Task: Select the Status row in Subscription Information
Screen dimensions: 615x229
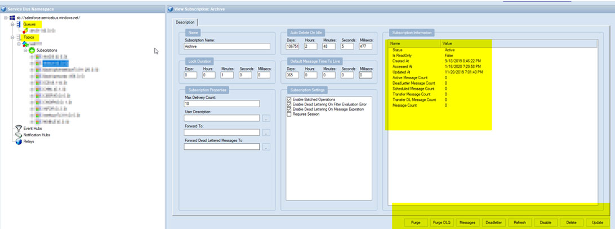Action: click(x=493, y=51)
